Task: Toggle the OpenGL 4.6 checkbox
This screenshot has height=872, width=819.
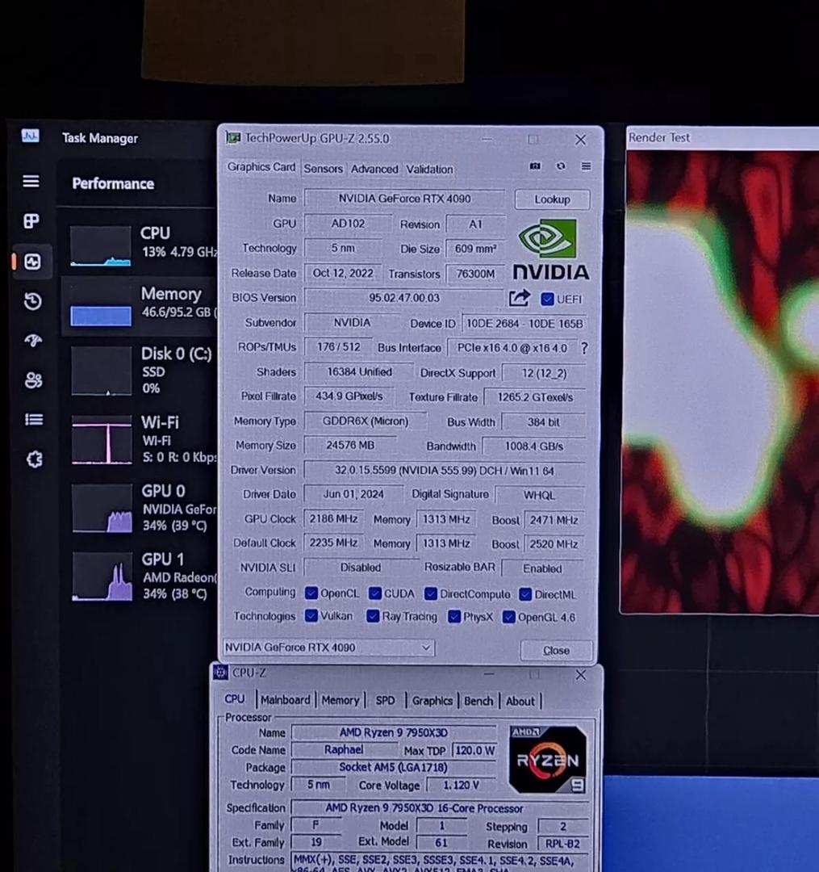Action: coord(508,618)
